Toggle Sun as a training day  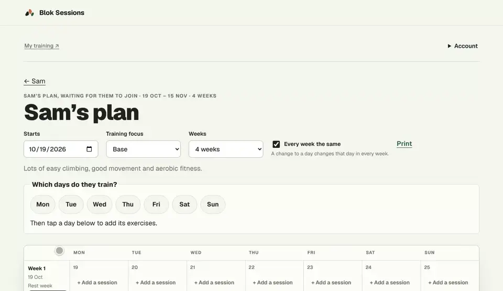pos(213,204)
